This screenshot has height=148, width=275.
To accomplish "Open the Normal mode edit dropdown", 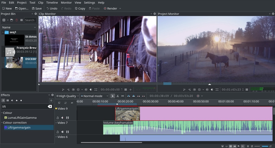I will pos(94,96).
